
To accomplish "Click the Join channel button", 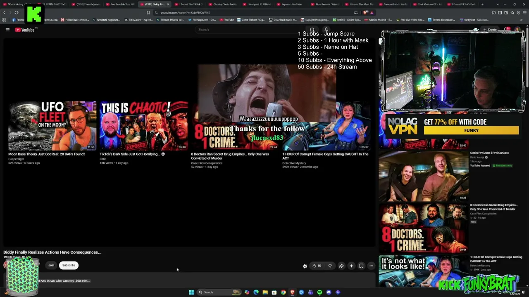I will point(51,265).
